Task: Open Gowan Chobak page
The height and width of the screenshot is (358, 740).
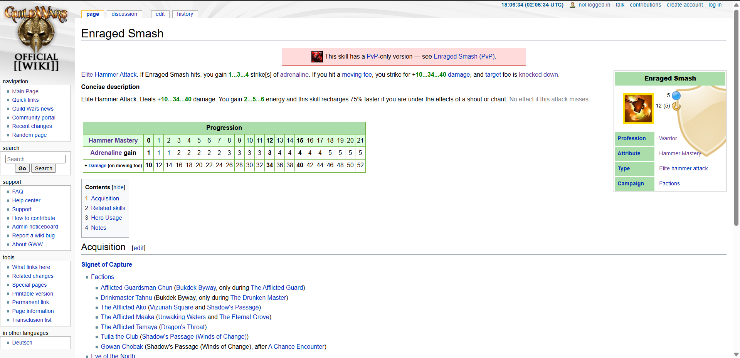Action: 122,346
